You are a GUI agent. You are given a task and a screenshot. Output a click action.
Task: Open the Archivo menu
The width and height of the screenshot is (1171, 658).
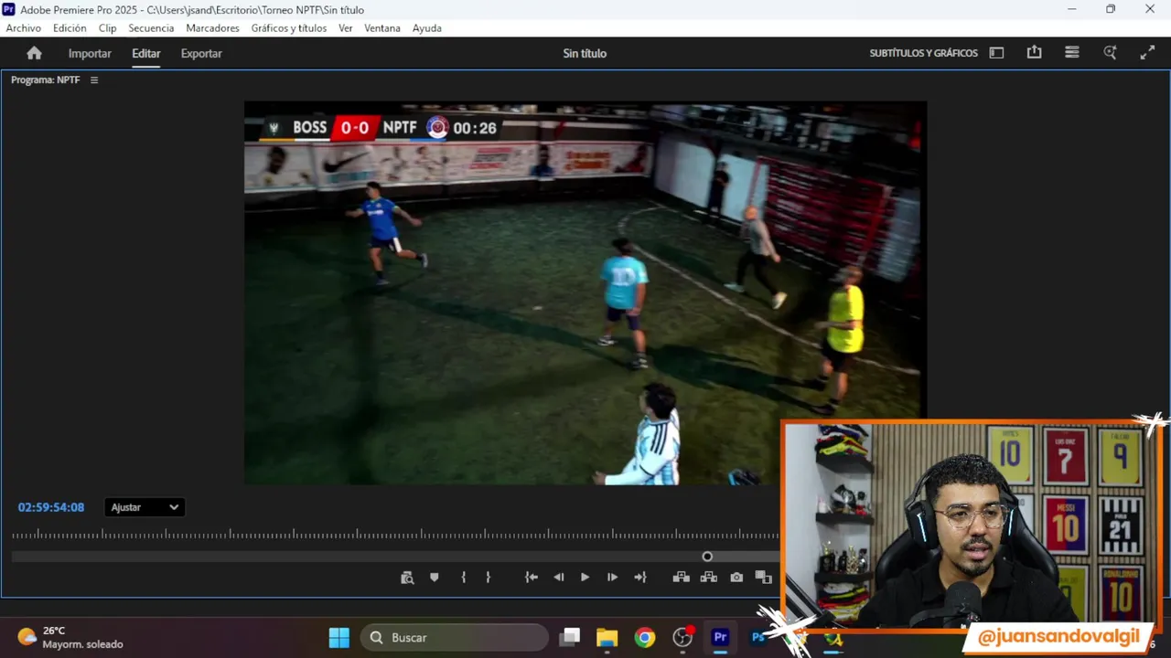click(x=24, y=28)
